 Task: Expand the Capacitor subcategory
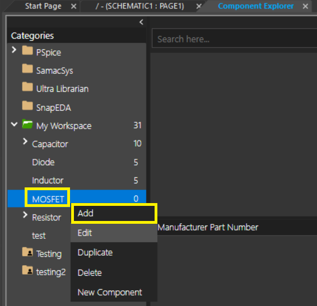point(25,142)
